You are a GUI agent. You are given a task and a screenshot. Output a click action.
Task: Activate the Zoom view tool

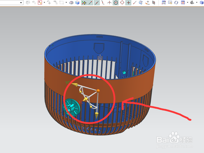(x=164, y=3)
